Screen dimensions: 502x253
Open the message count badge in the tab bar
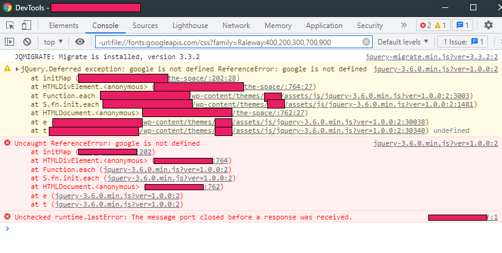pyautogui.click(x=462, y=25)
